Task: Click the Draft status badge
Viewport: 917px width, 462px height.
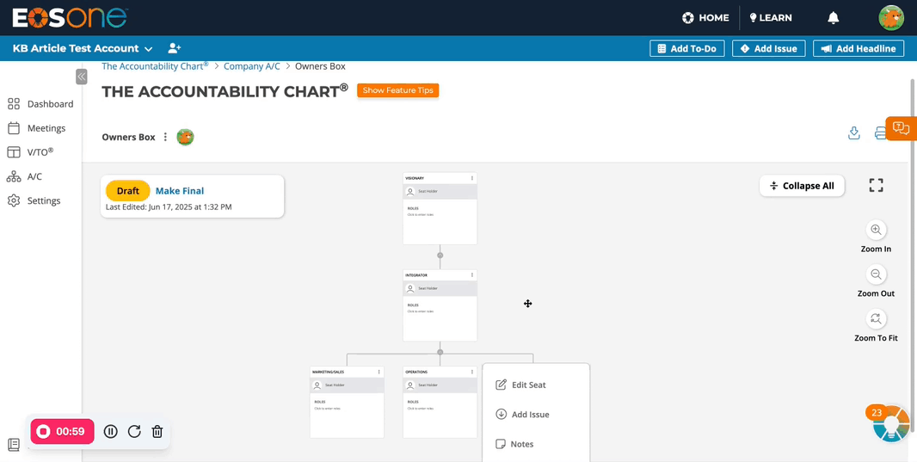Action: 128,191
